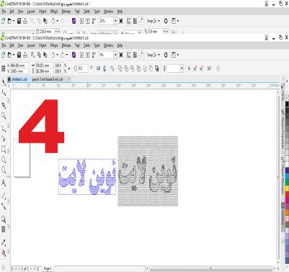Screen dimensions: 289x272
Task: Open the Snap To dropdown
Action: pos(154,55)
